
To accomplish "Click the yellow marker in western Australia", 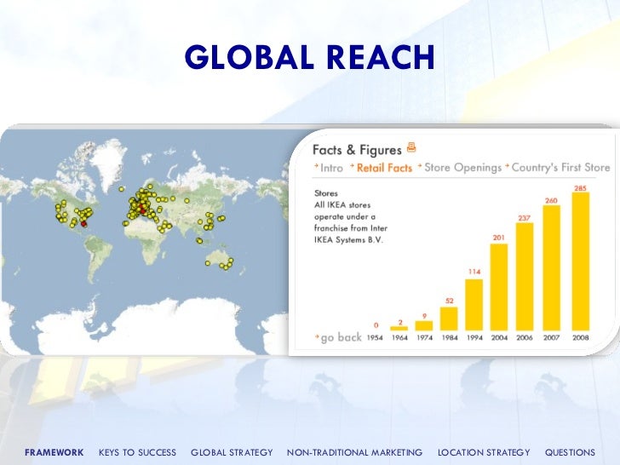I will click(208, 263).
